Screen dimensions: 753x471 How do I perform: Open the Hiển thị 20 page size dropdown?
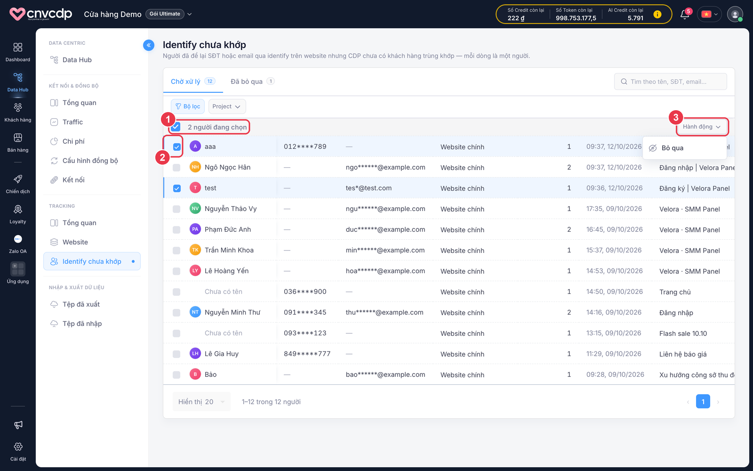(201, 402)
